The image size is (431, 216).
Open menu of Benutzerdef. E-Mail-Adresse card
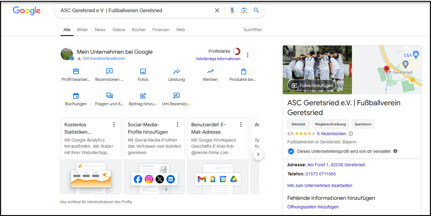pos(241,124)
